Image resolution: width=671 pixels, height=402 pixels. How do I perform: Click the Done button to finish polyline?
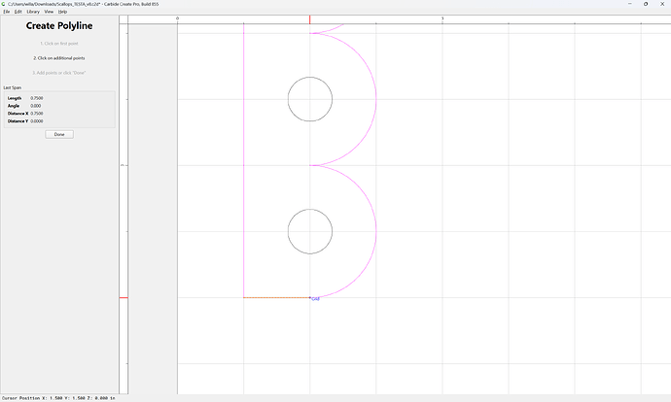(x=59, y=134)
